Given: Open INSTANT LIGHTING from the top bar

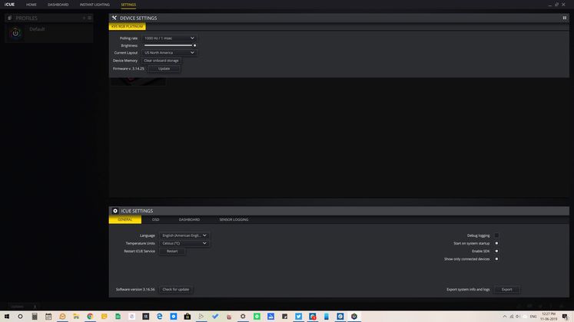Looking at the screenshot, I should (x=95, y=5).
